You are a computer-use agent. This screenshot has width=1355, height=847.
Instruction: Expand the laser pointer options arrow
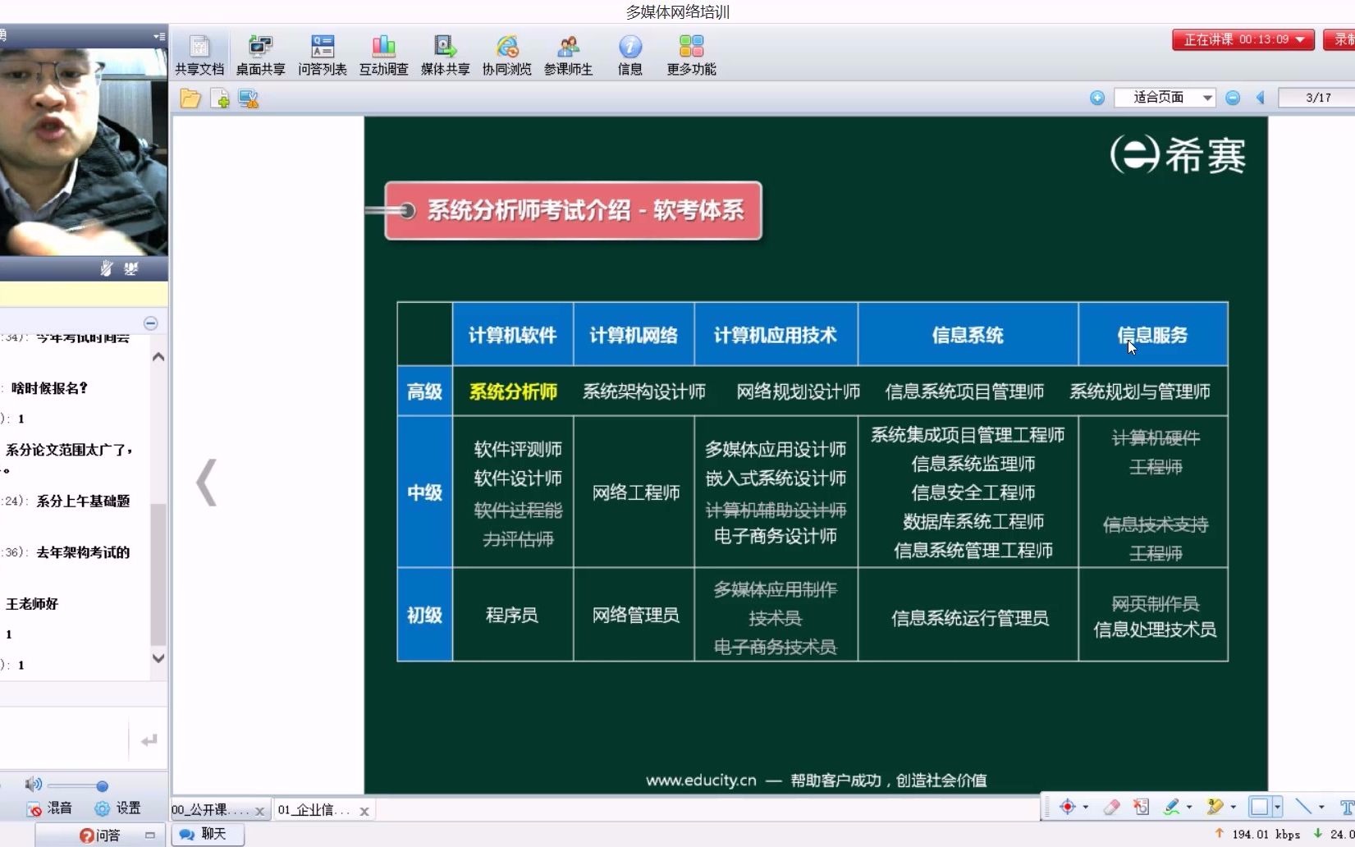1086,808
